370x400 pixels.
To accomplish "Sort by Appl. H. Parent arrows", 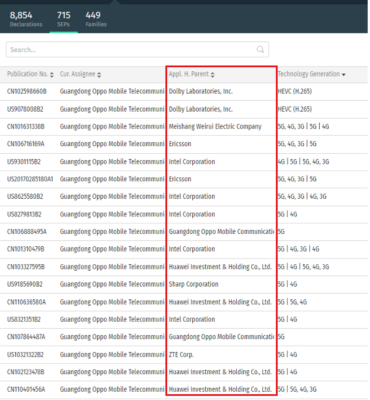I will [x=213, y=74].
